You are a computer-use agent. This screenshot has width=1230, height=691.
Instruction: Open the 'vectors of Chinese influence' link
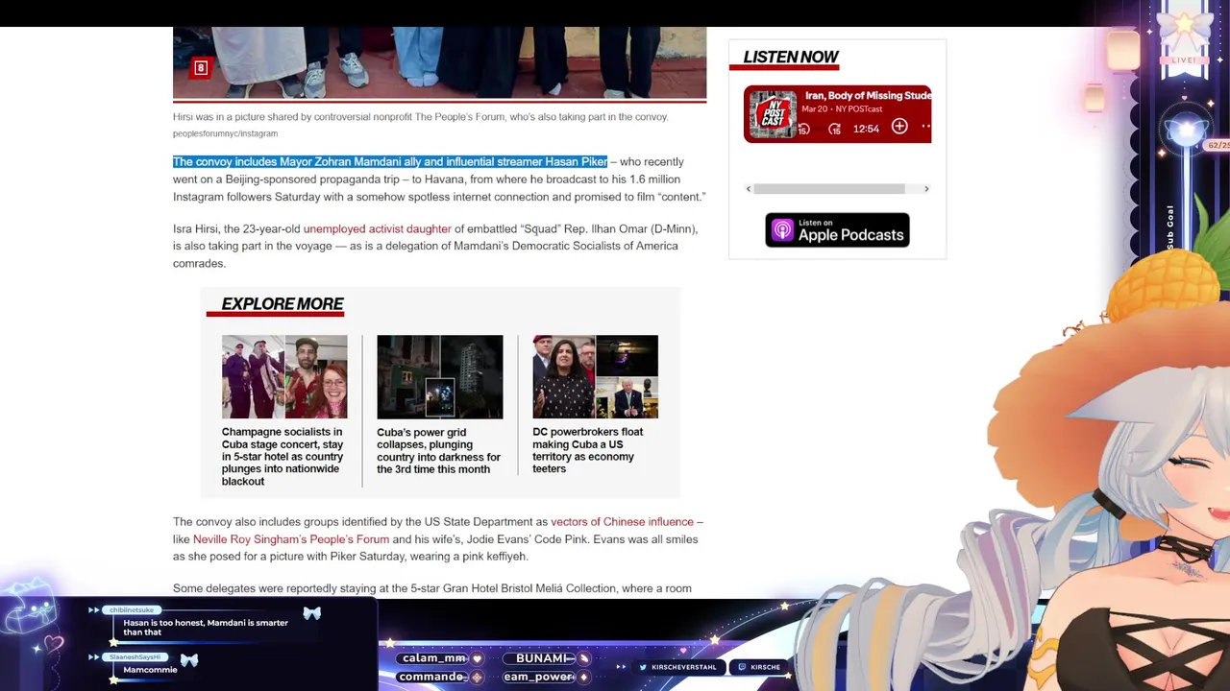click(622, 522)
